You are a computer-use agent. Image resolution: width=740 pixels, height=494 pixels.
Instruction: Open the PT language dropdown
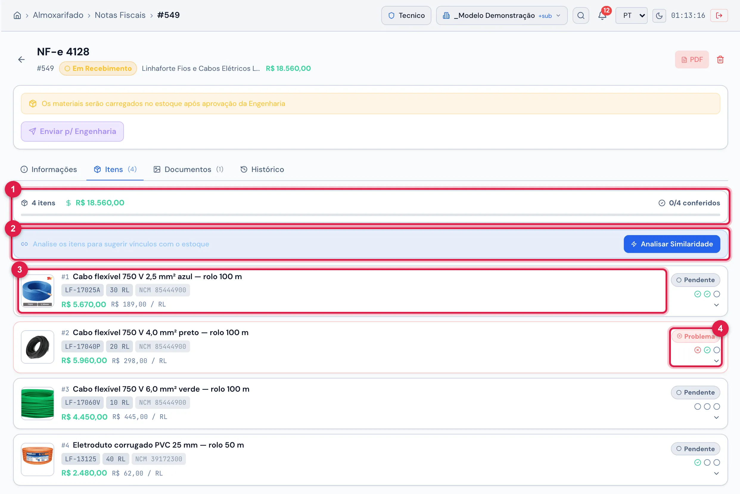coord(631,15)
